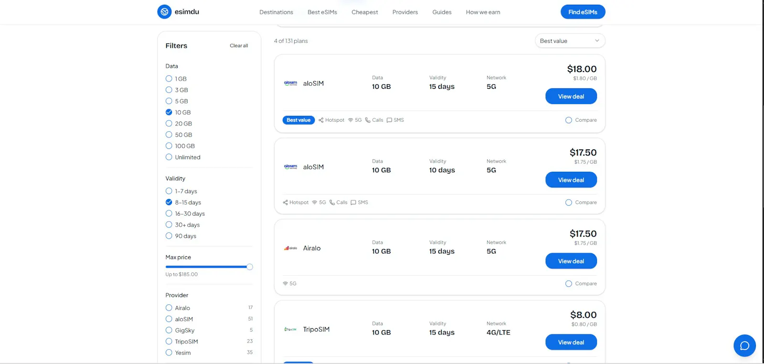Click SMS icon on the $18.00 aloSIM plan
Viewport: 764px width, 364px height.
[389, 120]
